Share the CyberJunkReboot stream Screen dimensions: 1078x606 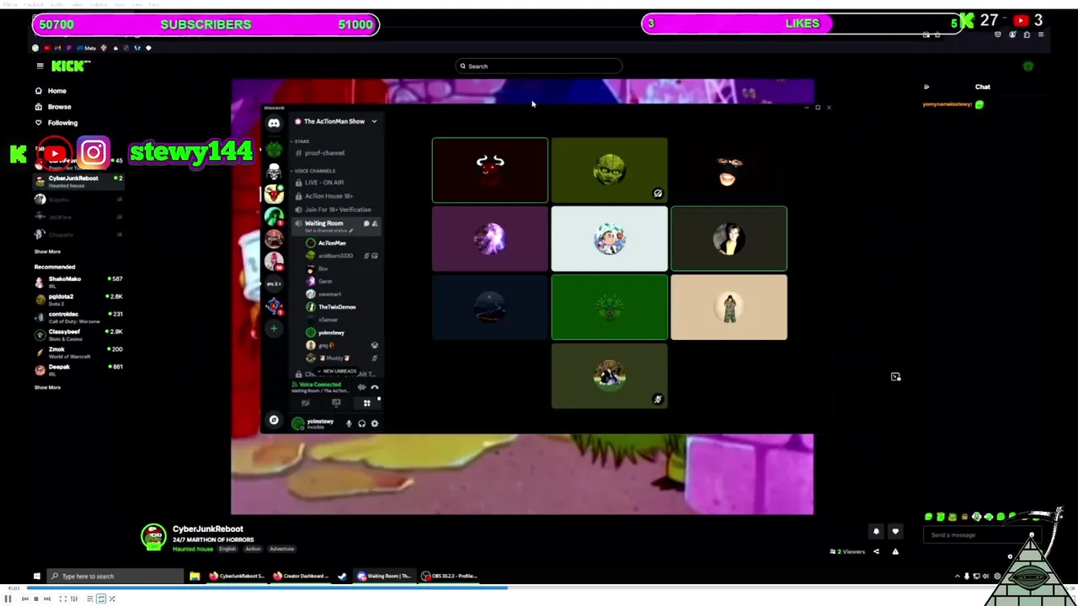(876, 551)
